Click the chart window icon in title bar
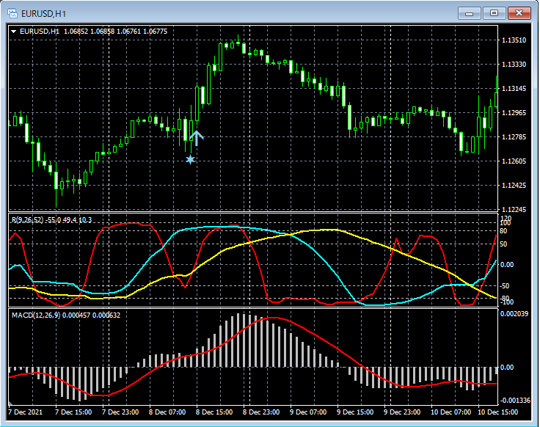The height and width of the screenshot is (427, 540). point(12,12)
